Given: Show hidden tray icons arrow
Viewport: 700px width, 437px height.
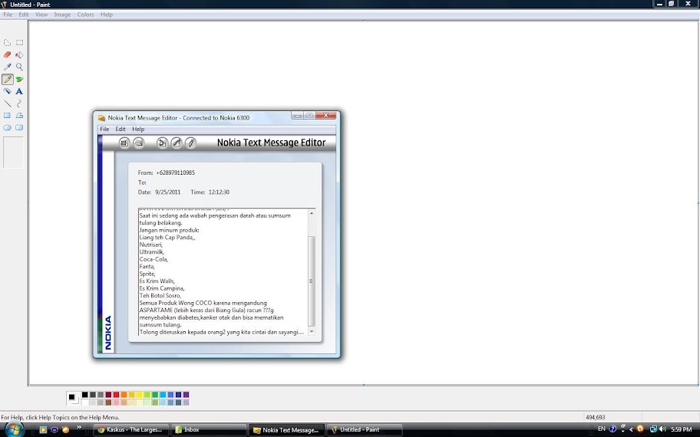Looking at the screenshot, I should (631, 429).
